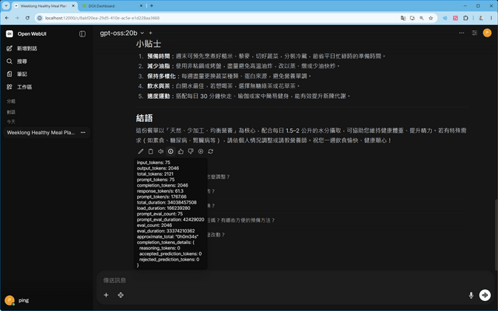Regenerate the response with the refresh icon
The width and height of the screenshot is (498, 311).
tap(211, 152)
